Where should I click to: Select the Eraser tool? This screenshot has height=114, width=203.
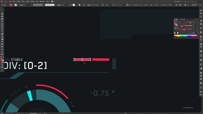2,34
